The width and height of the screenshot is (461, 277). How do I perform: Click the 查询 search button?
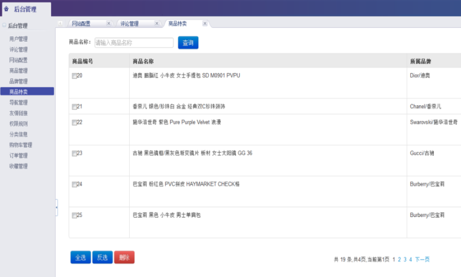pyautogui.click(x=188, y=43)
